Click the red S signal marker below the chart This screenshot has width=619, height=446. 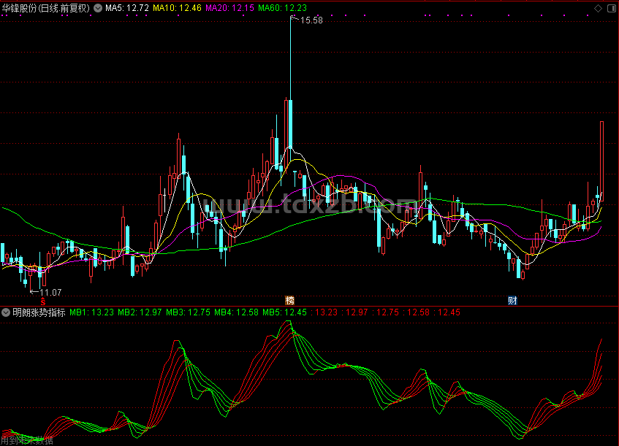click(43, 301)
